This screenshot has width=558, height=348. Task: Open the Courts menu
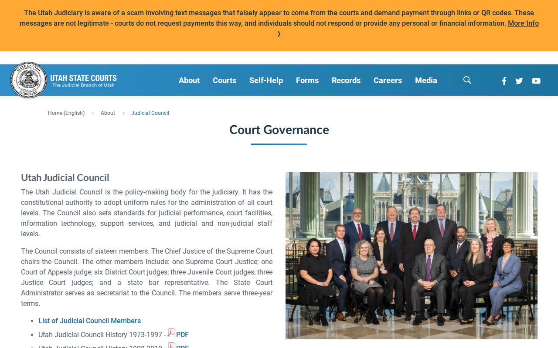pyautogui.click(x=225, y=80)
